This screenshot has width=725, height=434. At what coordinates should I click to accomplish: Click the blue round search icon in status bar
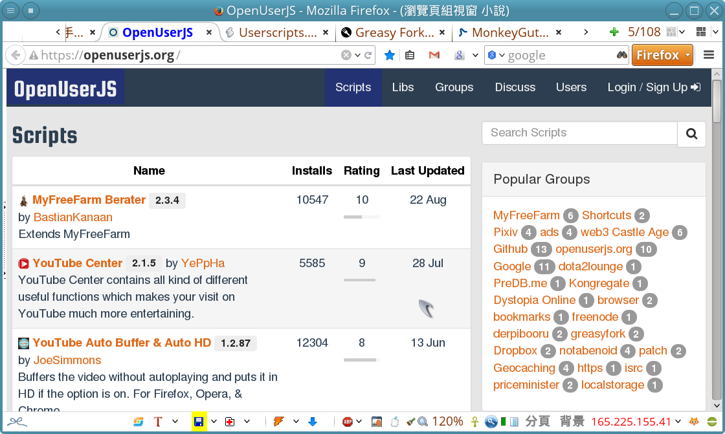491,422
